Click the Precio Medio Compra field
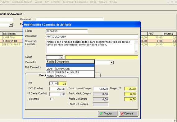This screenshot has height=122, width=177. (101, 94)
